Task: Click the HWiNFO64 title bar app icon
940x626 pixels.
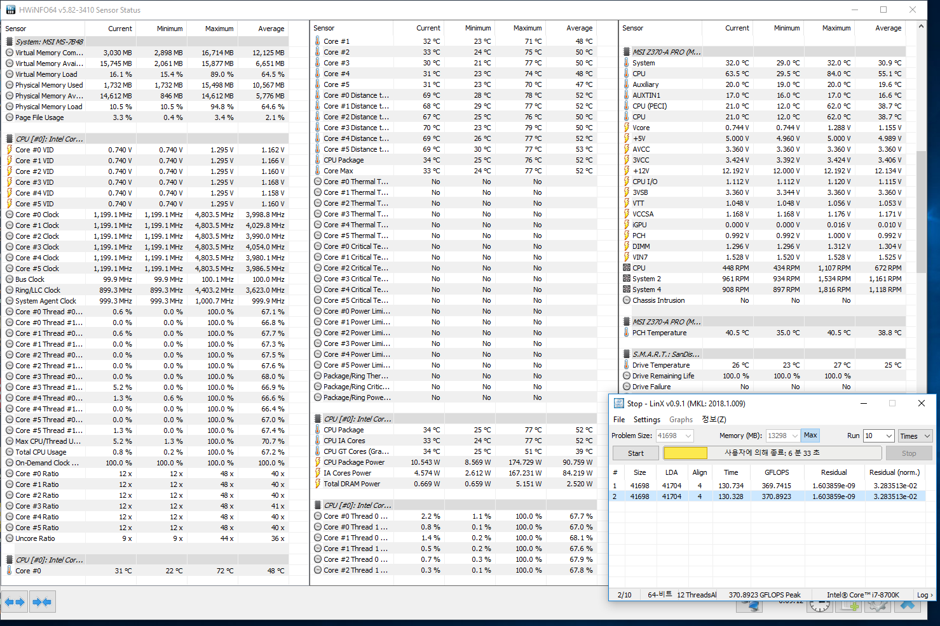Action: pos(10,10)
